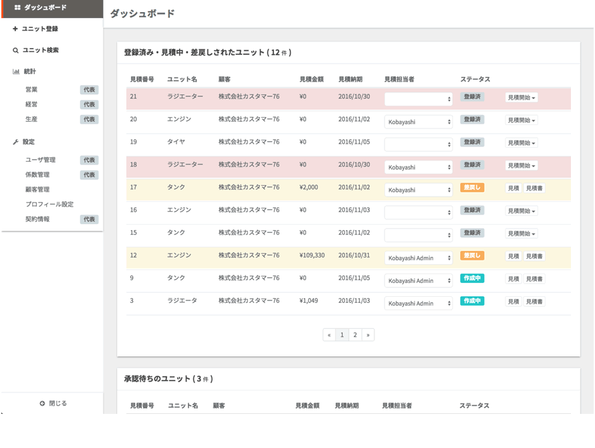This screenshot has width=595, height=448.
Task: Click 見積開始 for estimate 18
Action: (x=521, y=166)
